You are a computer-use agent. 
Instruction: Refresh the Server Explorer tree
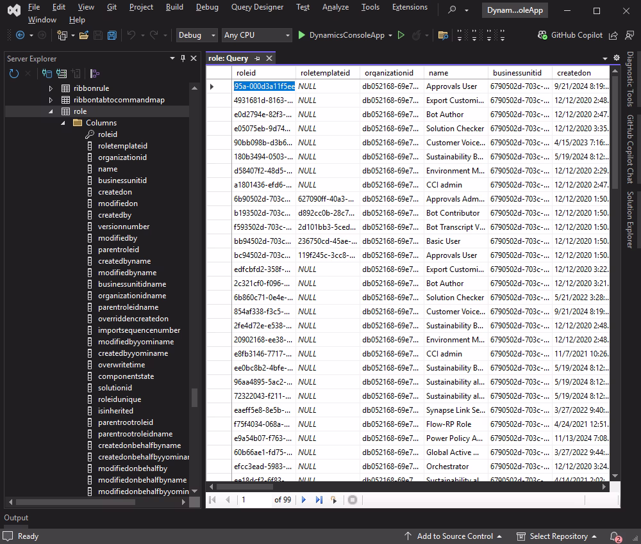14,74
